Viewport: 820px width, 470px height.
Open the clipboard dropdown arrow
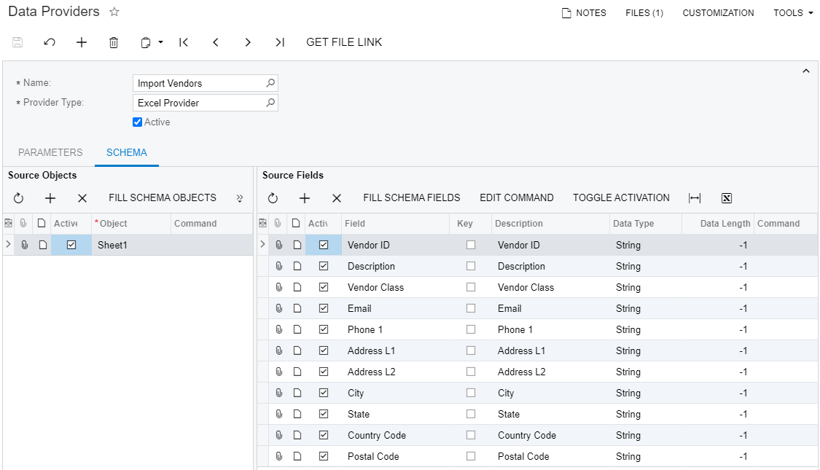click(160, 42)
